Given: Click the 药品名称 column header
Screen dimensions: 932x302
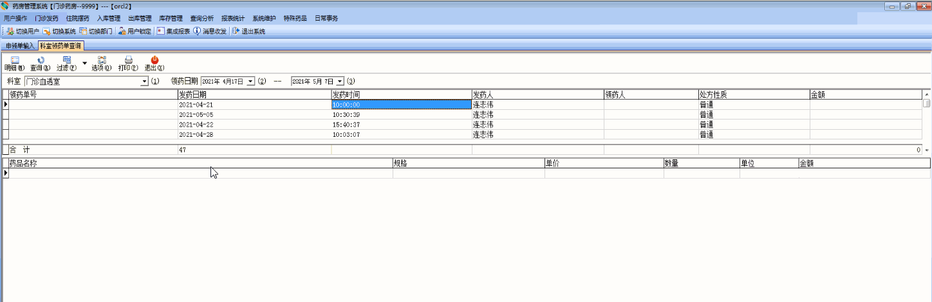Looking at the screenshot, I should click(201, 164).
